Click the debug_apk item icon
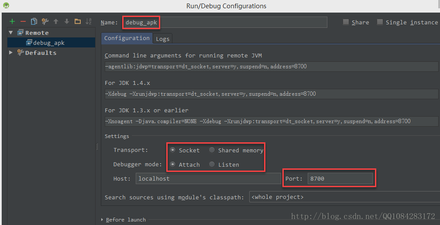440x225 pixels. pos(29,42)
